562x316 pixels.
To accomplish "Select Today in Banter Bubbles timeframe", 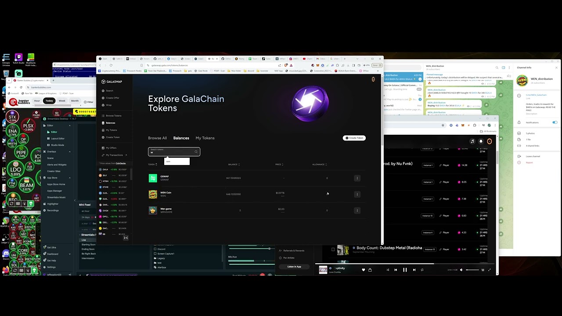I will tap(49, 101).
